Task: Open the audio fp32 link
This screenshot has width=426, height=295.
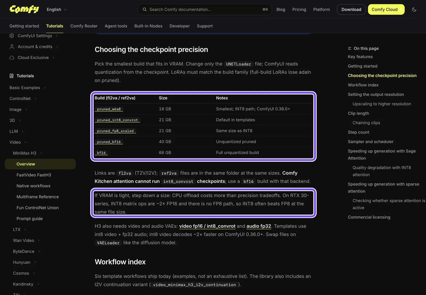Action: 259,226
